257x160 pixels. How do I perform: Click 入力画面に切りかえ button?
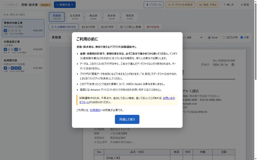64,27
